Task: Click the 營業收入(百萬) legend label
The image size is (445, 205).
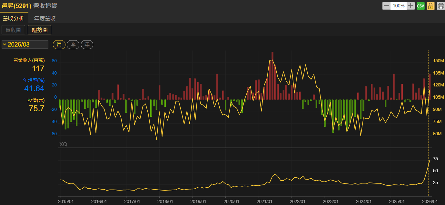Action: click(x=29, y=60)
